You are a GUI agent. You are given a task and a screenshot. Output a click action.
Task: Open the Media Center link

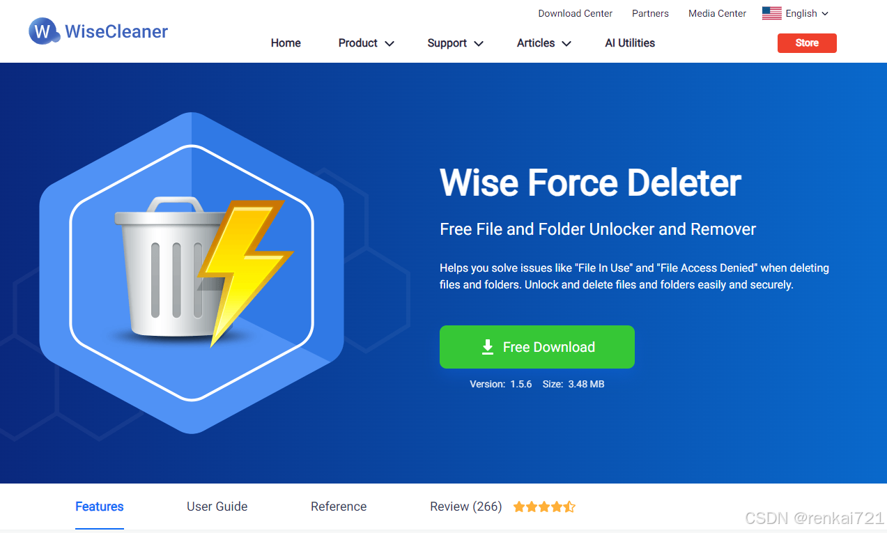pyautogui.click(x=717, y=13)
